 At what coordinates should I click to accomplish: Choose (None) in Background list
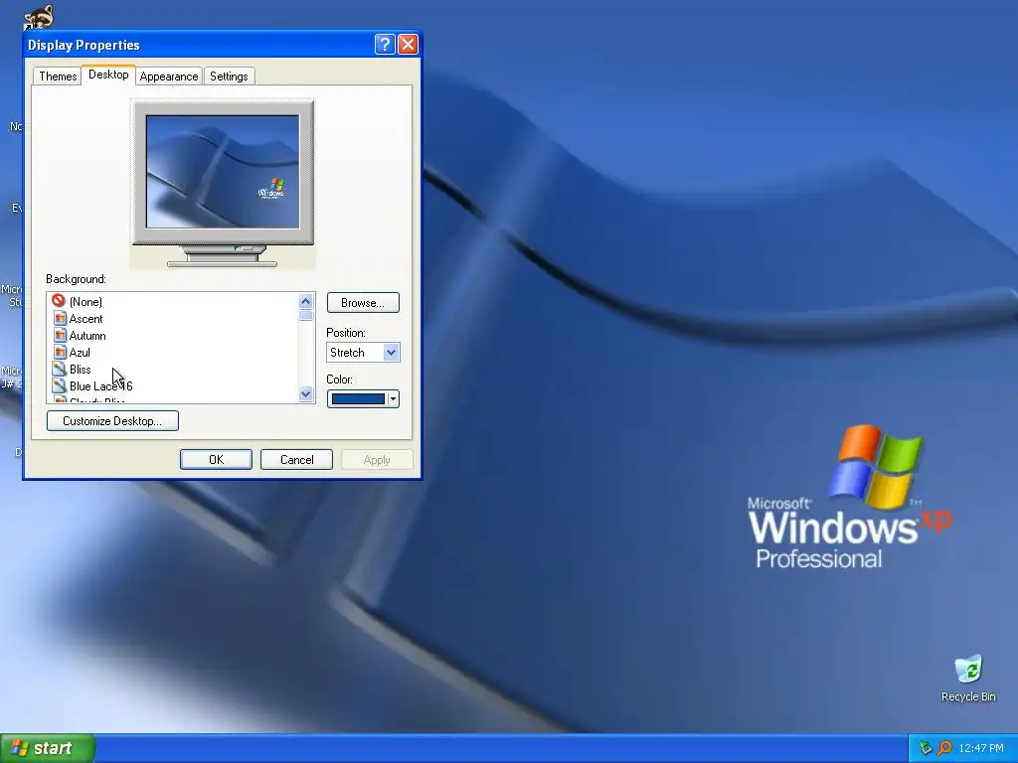85,302
